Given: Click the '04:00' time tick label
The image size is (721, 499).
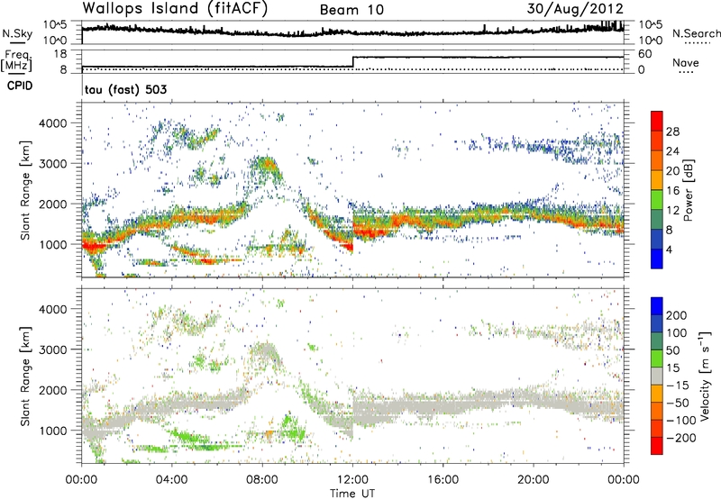Looking at the screenshot, I should click(x=172, y=480).
